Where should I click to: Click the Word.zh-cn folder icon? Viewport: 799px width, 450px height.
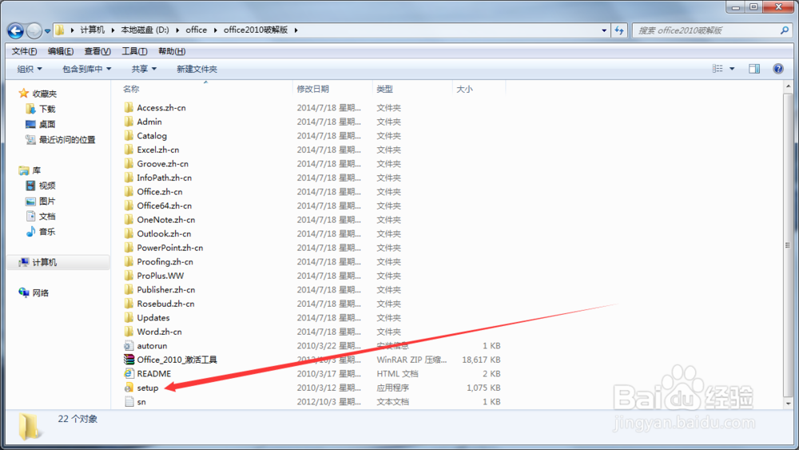click(129, 332)
